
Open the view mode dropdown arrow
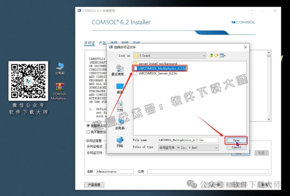pos(225,56)
